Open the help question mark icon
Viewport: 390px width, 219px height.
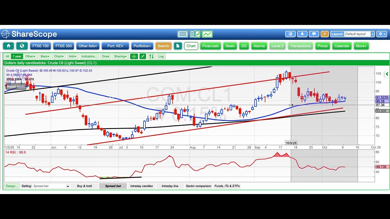tap(324, 34)
